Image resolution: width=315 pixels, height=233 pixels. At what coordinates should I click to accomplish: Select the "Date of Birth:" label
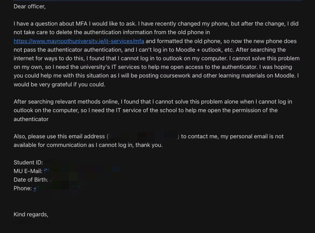(31, 180)
